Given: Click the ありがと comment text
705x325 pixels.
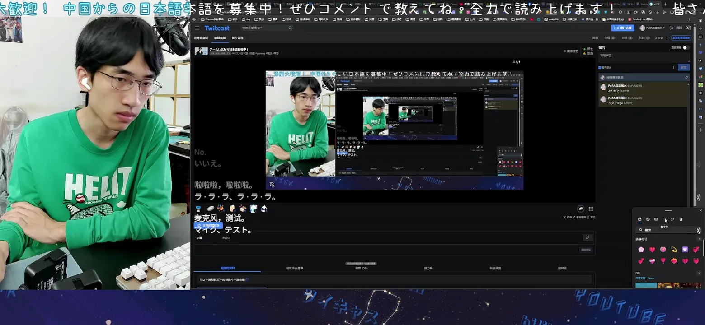Looking at the screenshot, I should [x=614, y=91].
